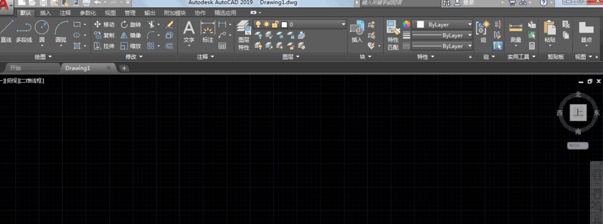Open the Quick Calculator icon
Image resolution: width=603 pixels, height=224 pixels.
532,46
